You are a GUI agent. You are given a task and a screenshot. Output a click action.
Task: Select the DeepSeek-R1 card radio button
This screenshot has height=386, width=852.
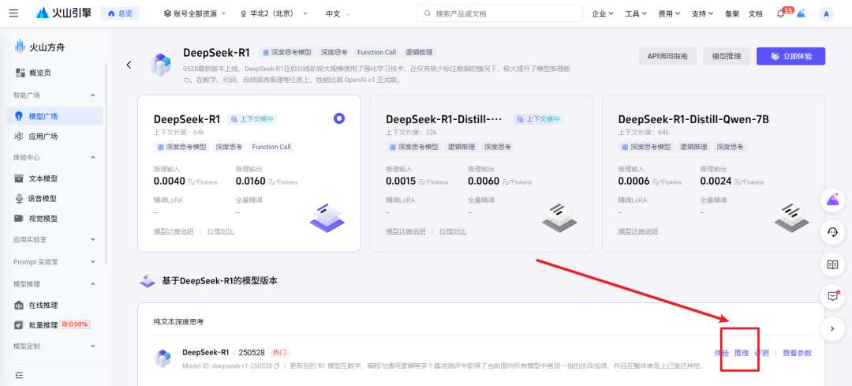tap(339, 118)
